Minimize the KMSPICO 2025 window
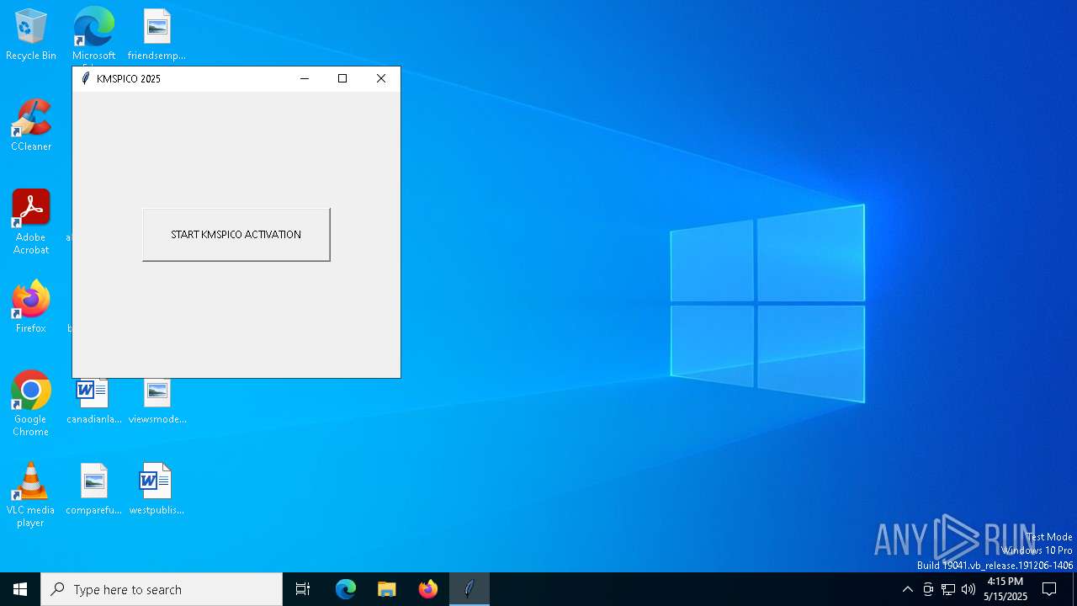This screenshot has width=1077, height=606. pyautogui.click(x=305, y=78)
